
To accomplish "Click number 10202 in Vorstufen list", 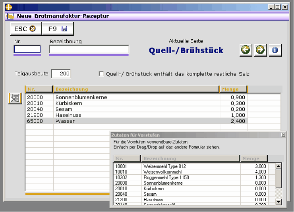I will pyautogui.click(x=121, y=177).
